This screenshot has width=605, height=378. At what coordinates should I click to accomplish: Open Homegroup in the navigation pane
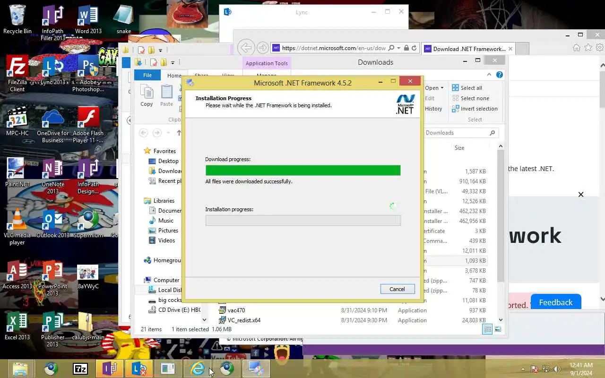(162, 260)
